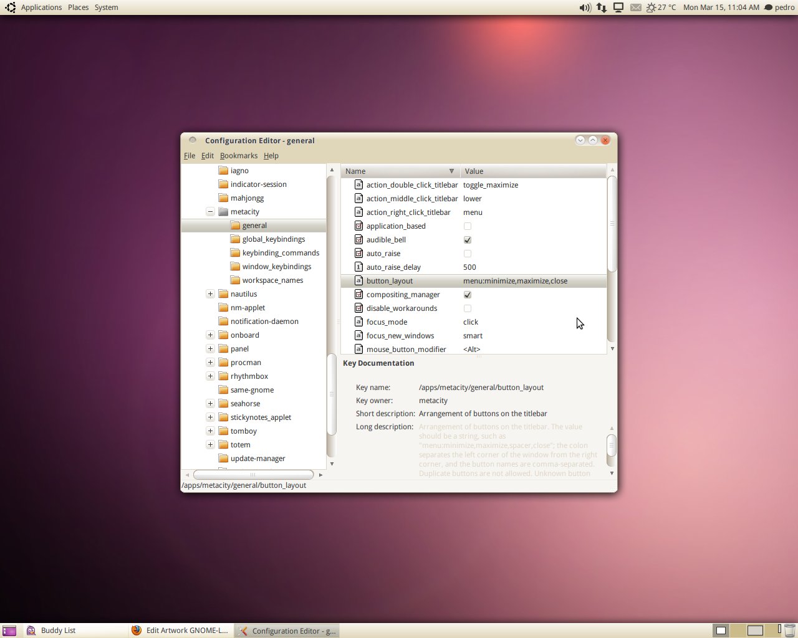Click the keybinding_commands folder icon
Viewport: 798px width, 638px height.
235,252
